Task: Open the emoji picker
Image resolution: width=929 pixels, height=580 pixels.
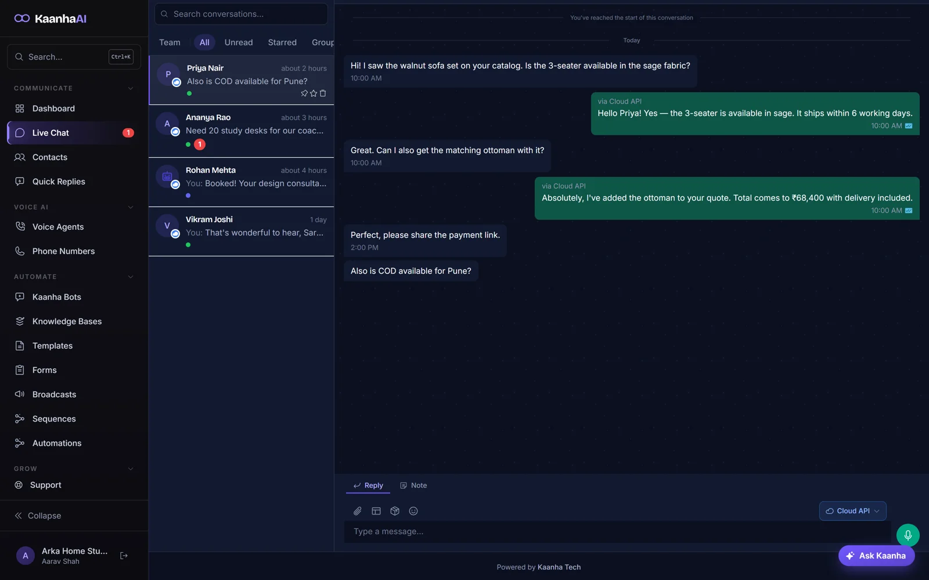Action: (413, 511)
